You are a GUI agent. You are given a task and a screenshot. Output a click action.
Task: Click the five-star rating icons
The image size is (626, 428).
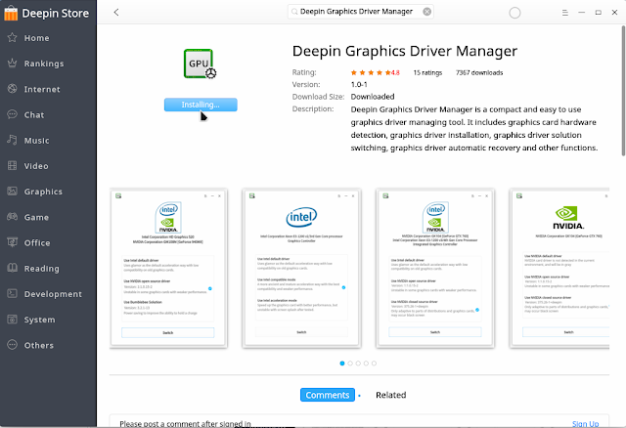(x=372, y=72)
